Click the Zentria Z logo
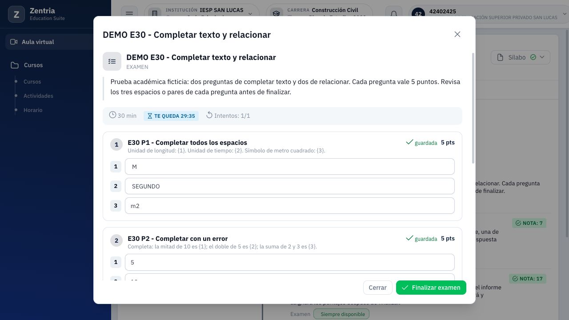The height and width of the screenshot is (320, 569). pos(16,14)
